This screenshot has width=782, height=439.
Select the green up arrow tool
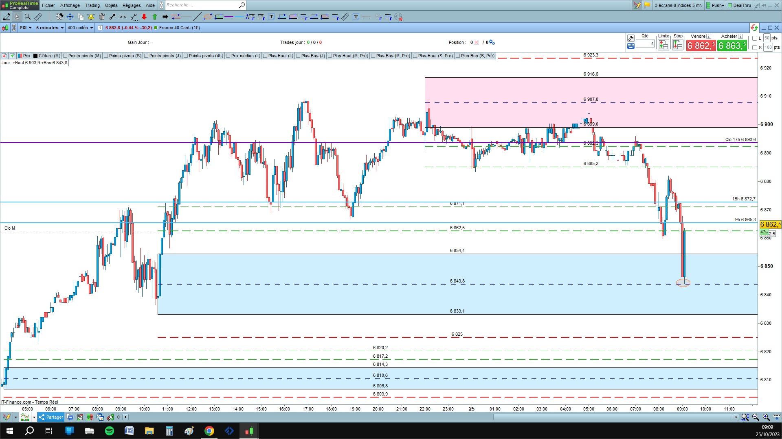155,17
